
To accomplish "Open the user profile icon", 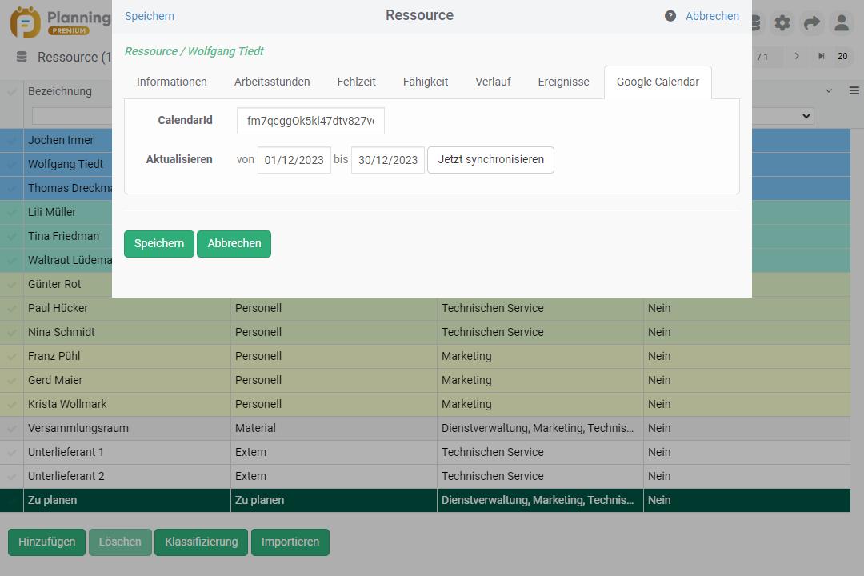I will pyautogui.click(x=841, y=23).
